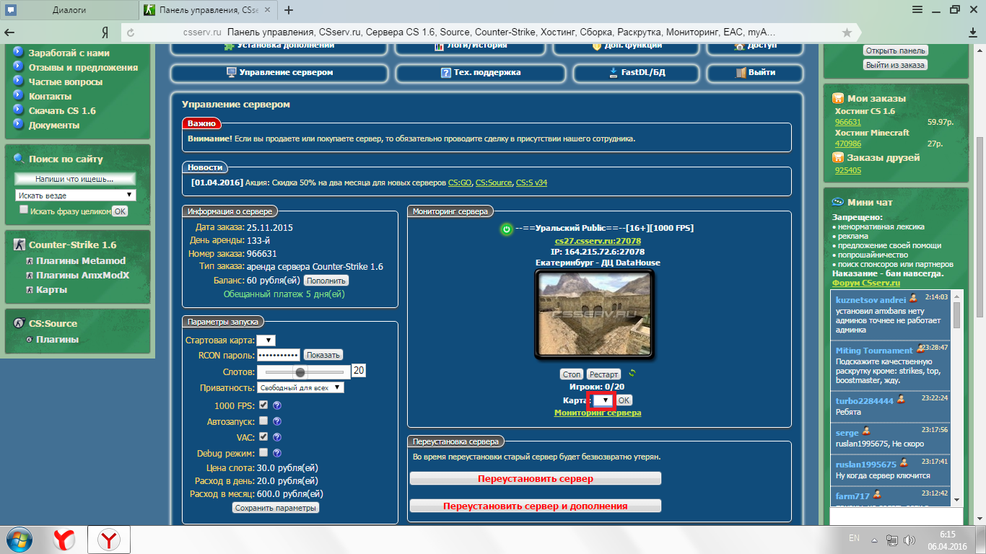Click Показать RCON password button
The height and width of the screenshot is (554, 986).
coord(323,355)
